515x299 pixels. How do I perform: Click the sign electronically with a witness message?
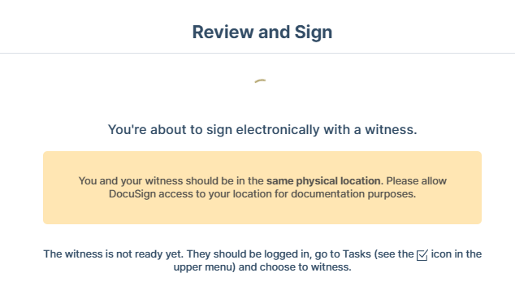click(262, 129)
